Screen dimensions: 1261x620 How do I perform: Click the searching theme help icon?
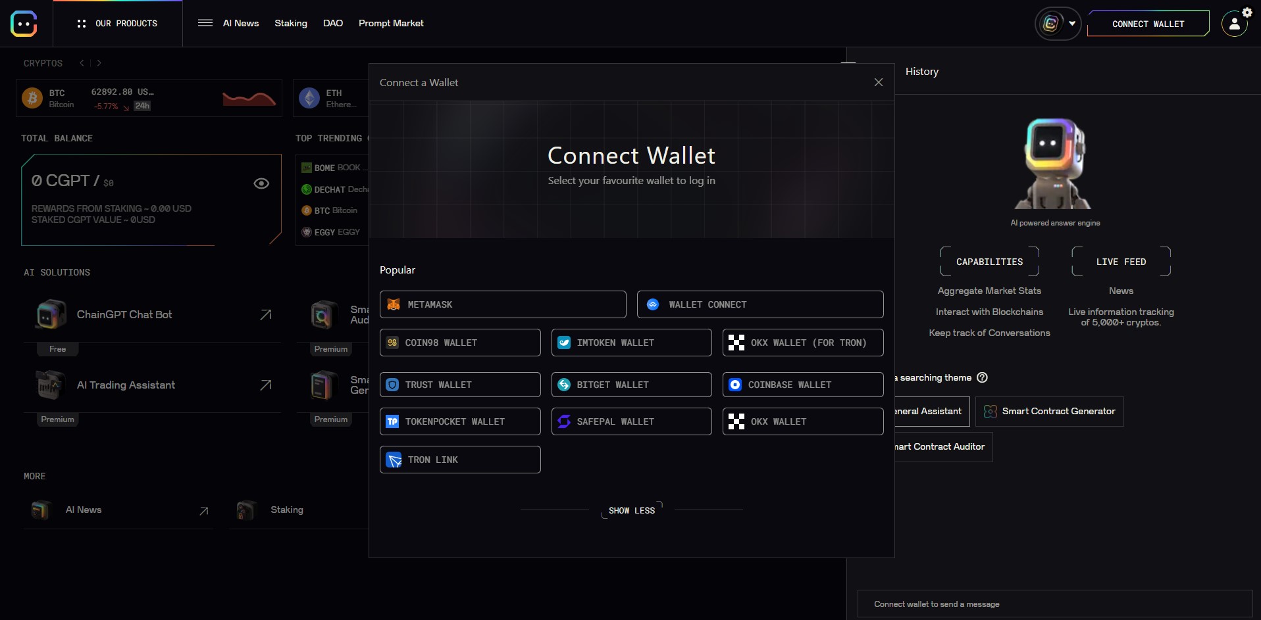[983, 377]
